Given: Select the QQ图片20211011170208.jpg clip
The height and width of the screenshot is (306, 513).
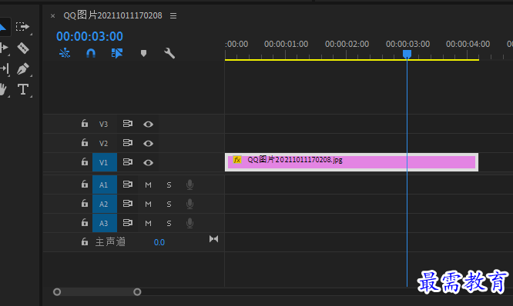Looking at the screenshot, I should (x=352, y=162).
